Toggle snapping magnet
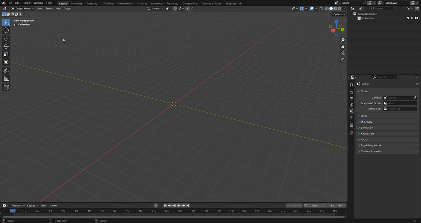 coord(175,9)
